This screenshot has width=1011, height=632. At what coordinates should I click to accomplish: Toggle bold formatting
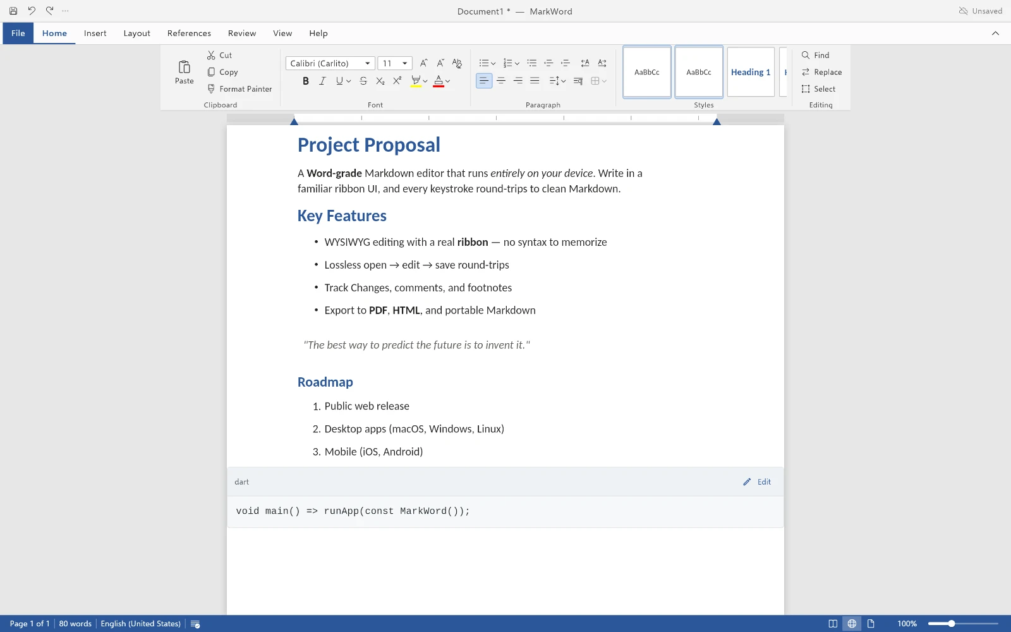click(x=306, y=81)
